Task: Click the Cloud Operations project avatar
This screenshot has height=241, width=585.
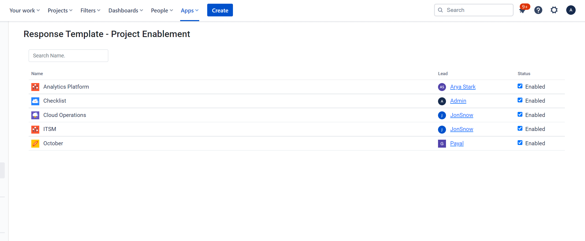Action: [x=35, y=115]
